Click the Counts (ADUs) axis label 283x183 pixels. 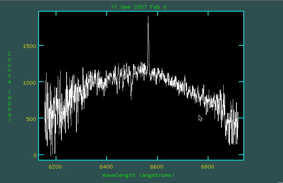(9, 87)
